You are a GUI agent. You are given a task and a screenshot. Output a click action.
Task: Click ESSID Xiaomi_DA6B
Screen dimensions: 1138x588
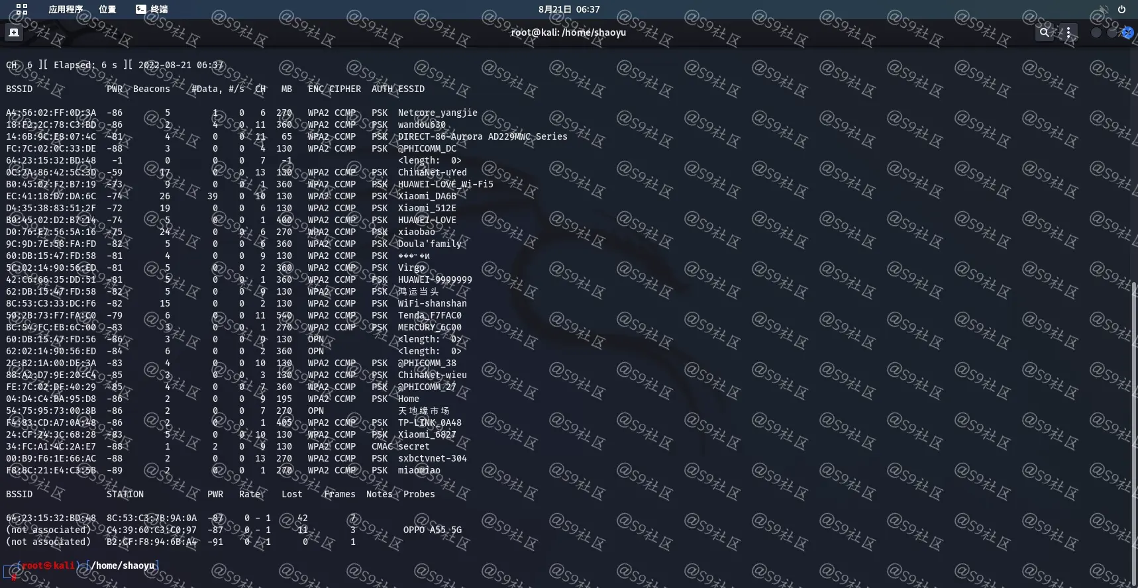pos(427,196)
